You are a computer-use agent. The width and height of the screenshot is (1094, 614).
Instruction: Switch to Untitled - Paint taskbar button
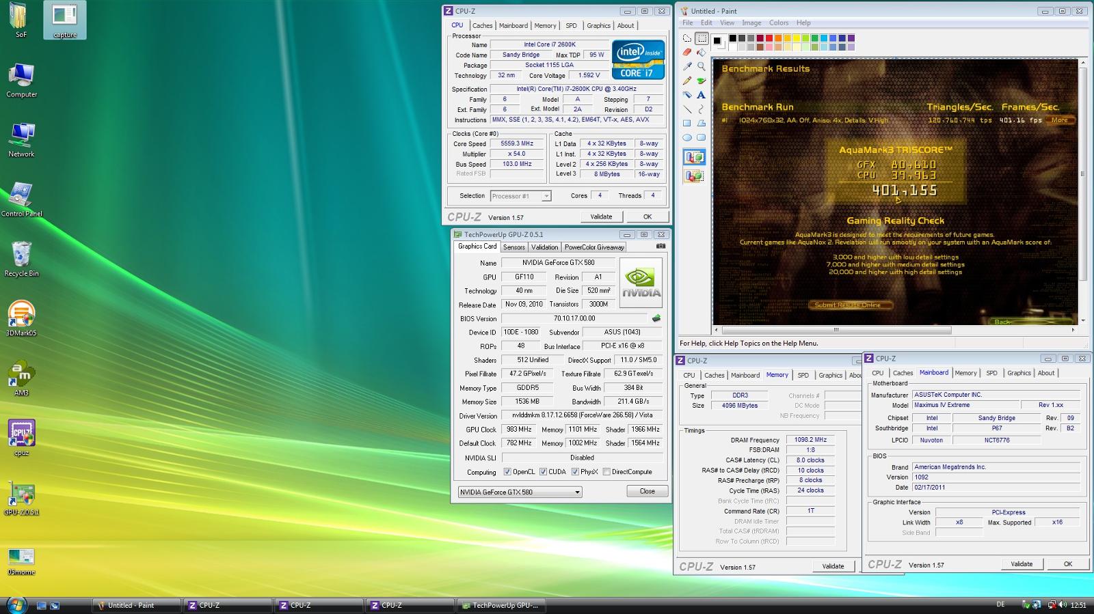pyautogui.click(x=136, y=605)
